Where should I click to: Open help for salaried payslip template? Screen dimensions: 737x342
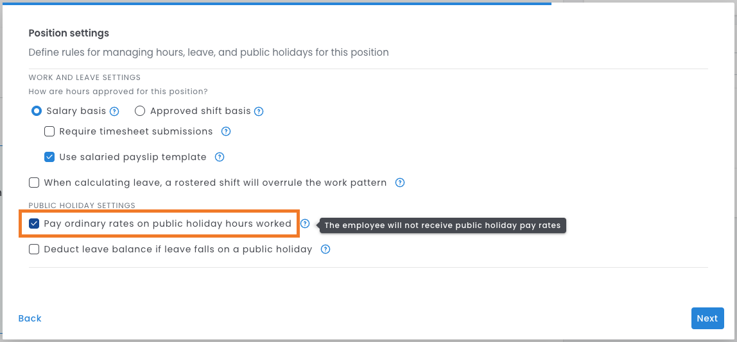pyautogui.click(x=220, y=157)
